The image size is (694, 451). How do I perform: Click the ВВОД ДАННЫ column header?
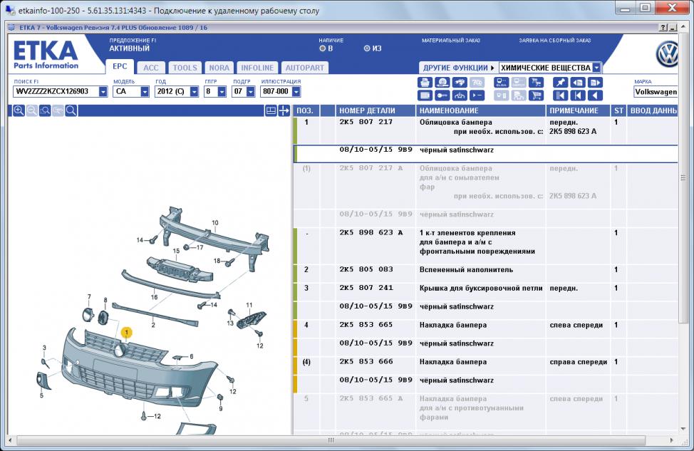(653, 110)
